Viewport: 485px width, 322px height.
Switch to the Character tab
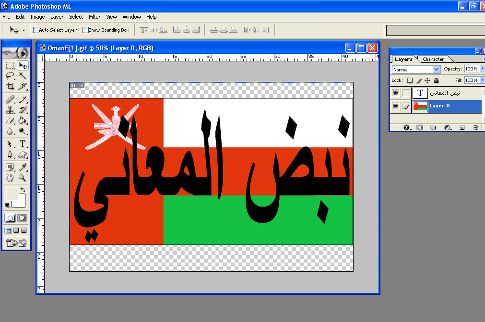click(x=433, y=59)
